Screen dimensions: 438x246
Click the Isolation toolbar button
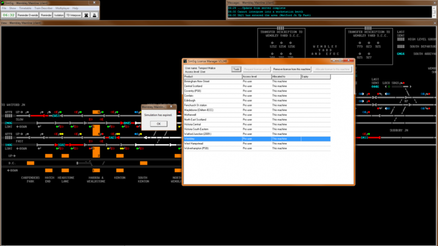tap(59, 15)
